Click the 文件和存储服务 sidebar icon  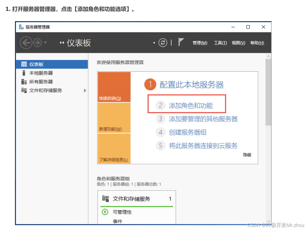point(24,90)
